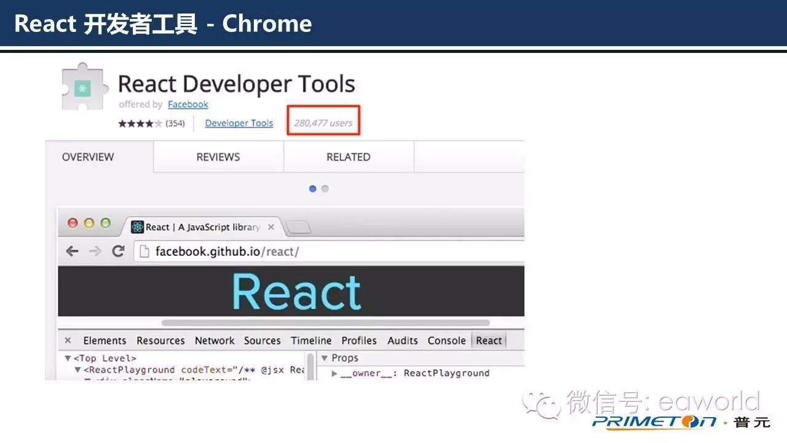Open the Timeline DevTools tab
Image resolution: width=787 pixels, height=443 pixels.
tap(311, 340)
